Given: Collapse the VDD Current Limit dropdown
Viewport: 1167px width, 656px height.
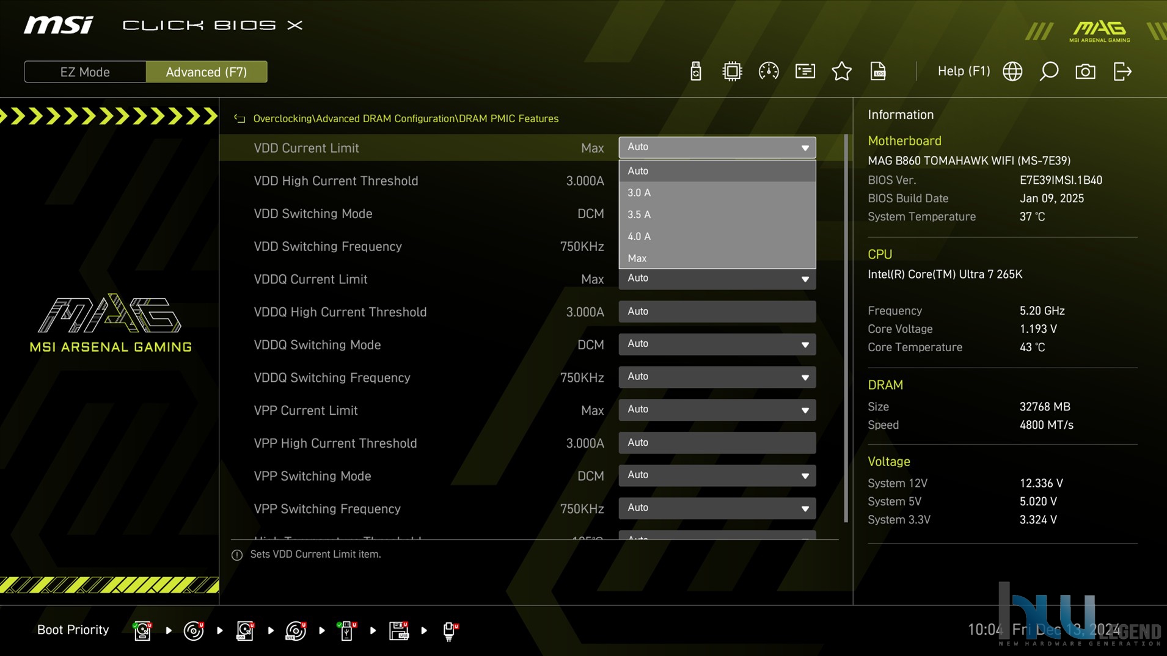Looking at the screenshot, I should pyautogui.click(x=717, y=147).
